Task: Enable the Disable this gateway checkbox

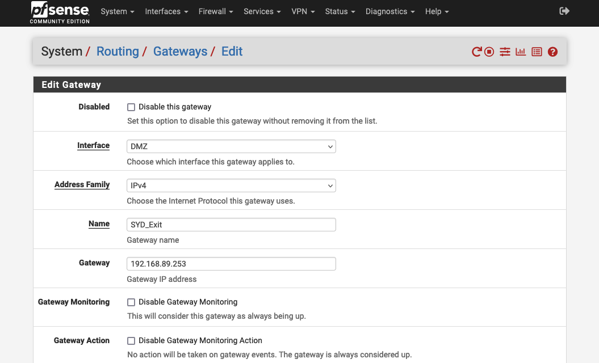Action: 131,107
